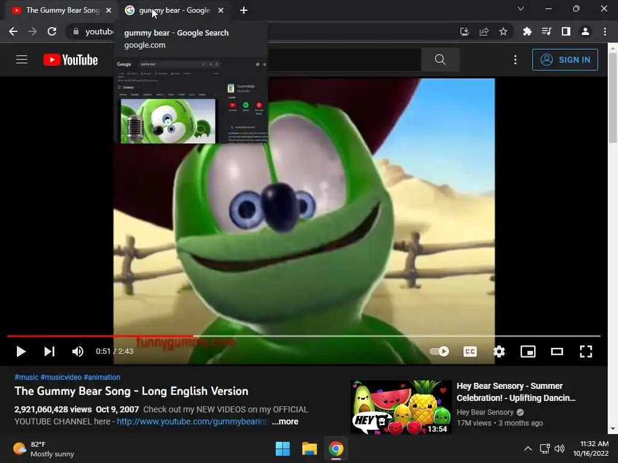Viewport: 618px width, 463px height.
Task: Click the YouTube search magnifier button
Action: pos(440,60)
